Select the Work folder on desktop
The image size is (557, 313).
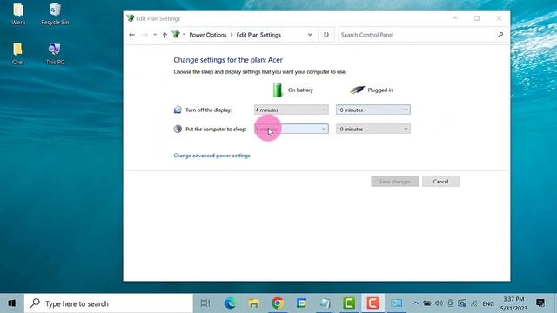coord(18,14)
